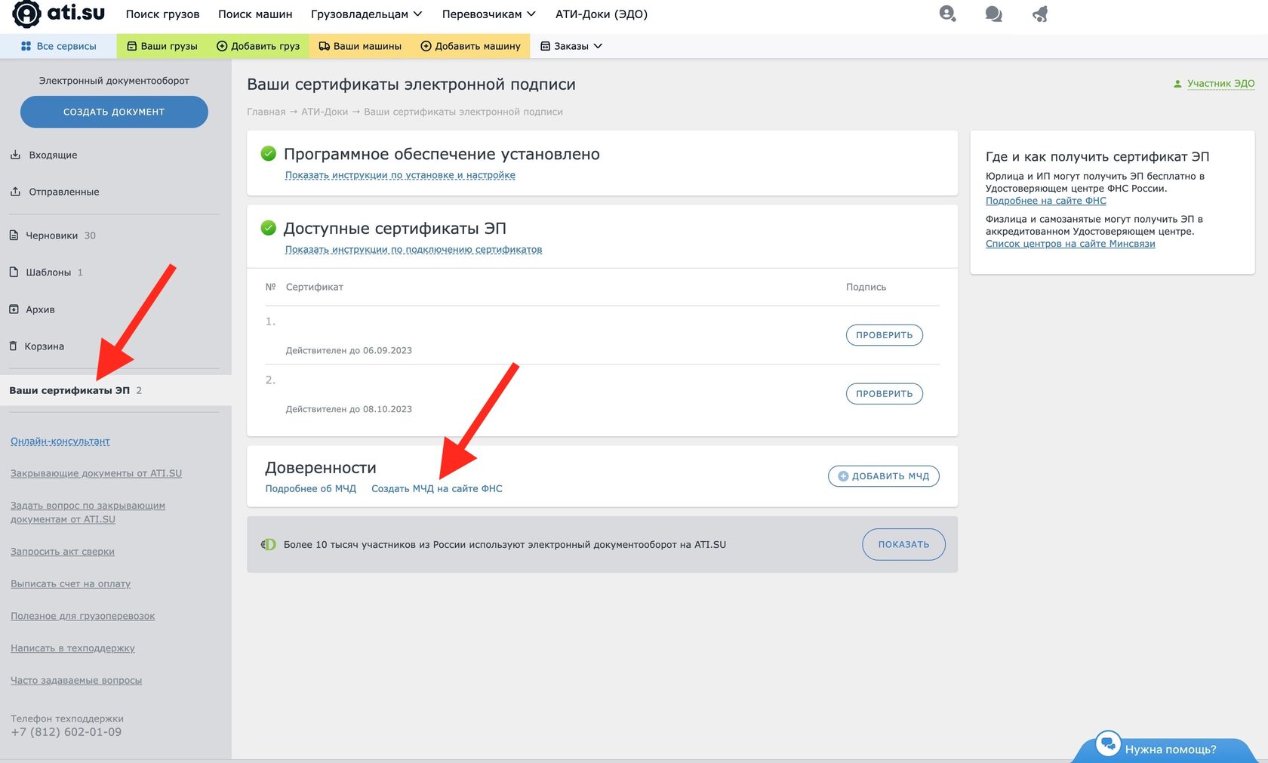
Task: Open Часто задаваемые вопросы link
Action: [76, 681]
